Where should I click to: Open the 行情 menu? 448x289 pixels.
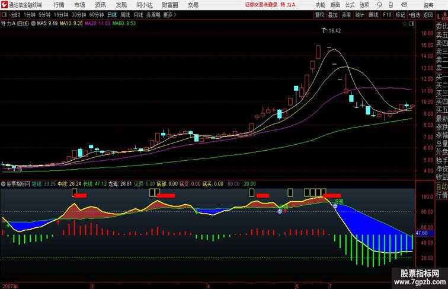pyautogui.click(x=59, y=5)
